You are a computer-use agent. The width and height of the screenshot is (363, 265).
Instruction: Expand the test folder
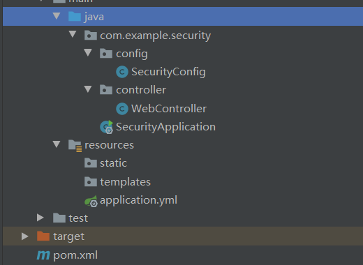point(40,218)
